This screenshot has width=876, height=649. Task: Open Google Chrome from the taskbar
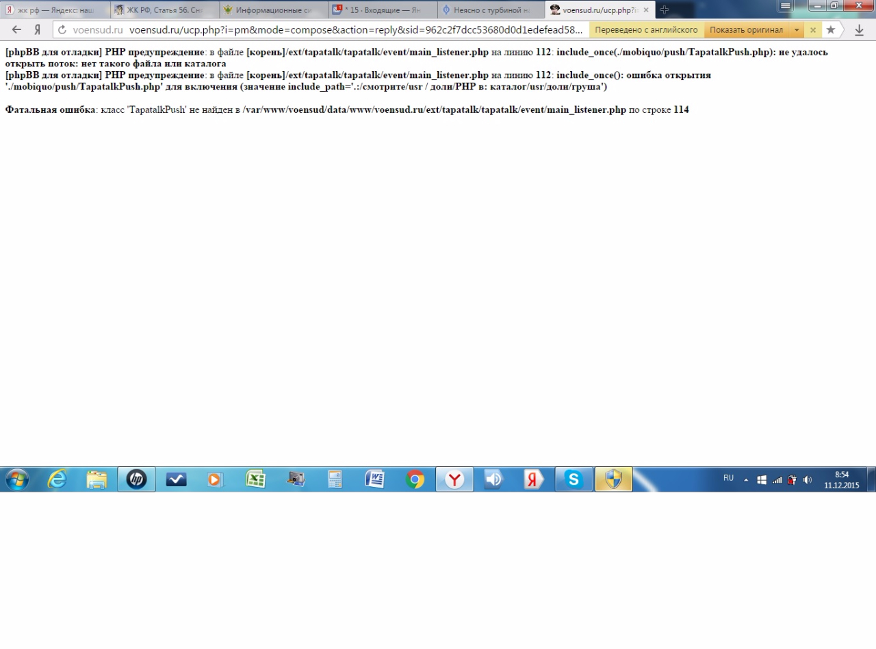[x=415, y=479]
